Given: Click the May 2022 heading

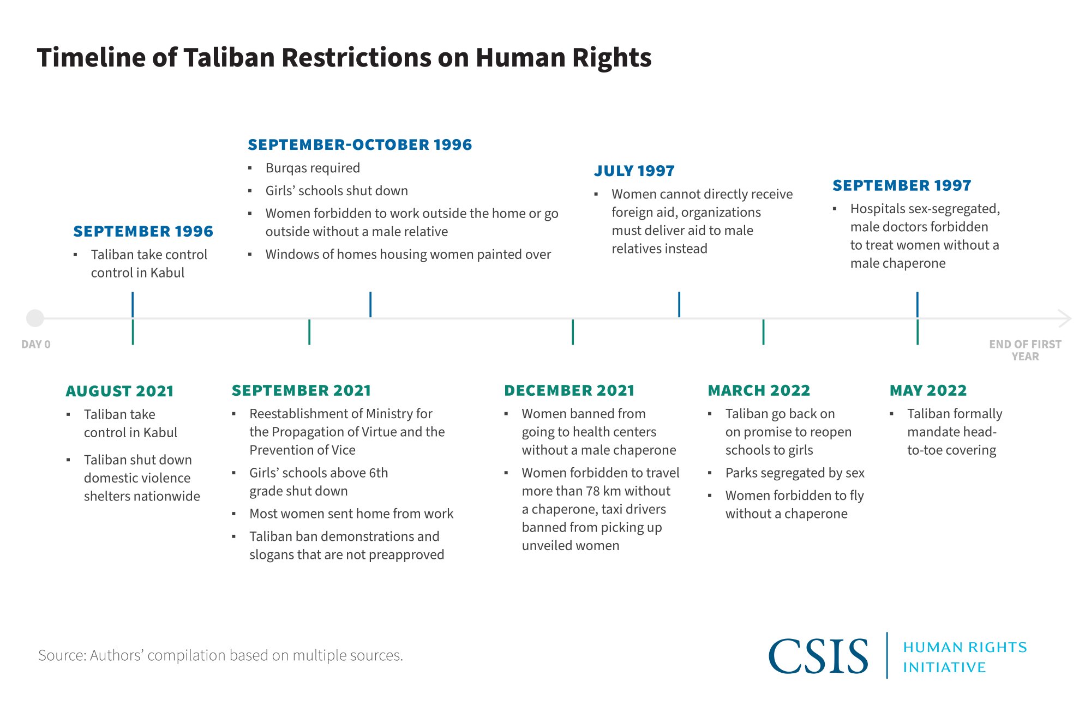Looking at the screenshot, I should pos(928,390).
